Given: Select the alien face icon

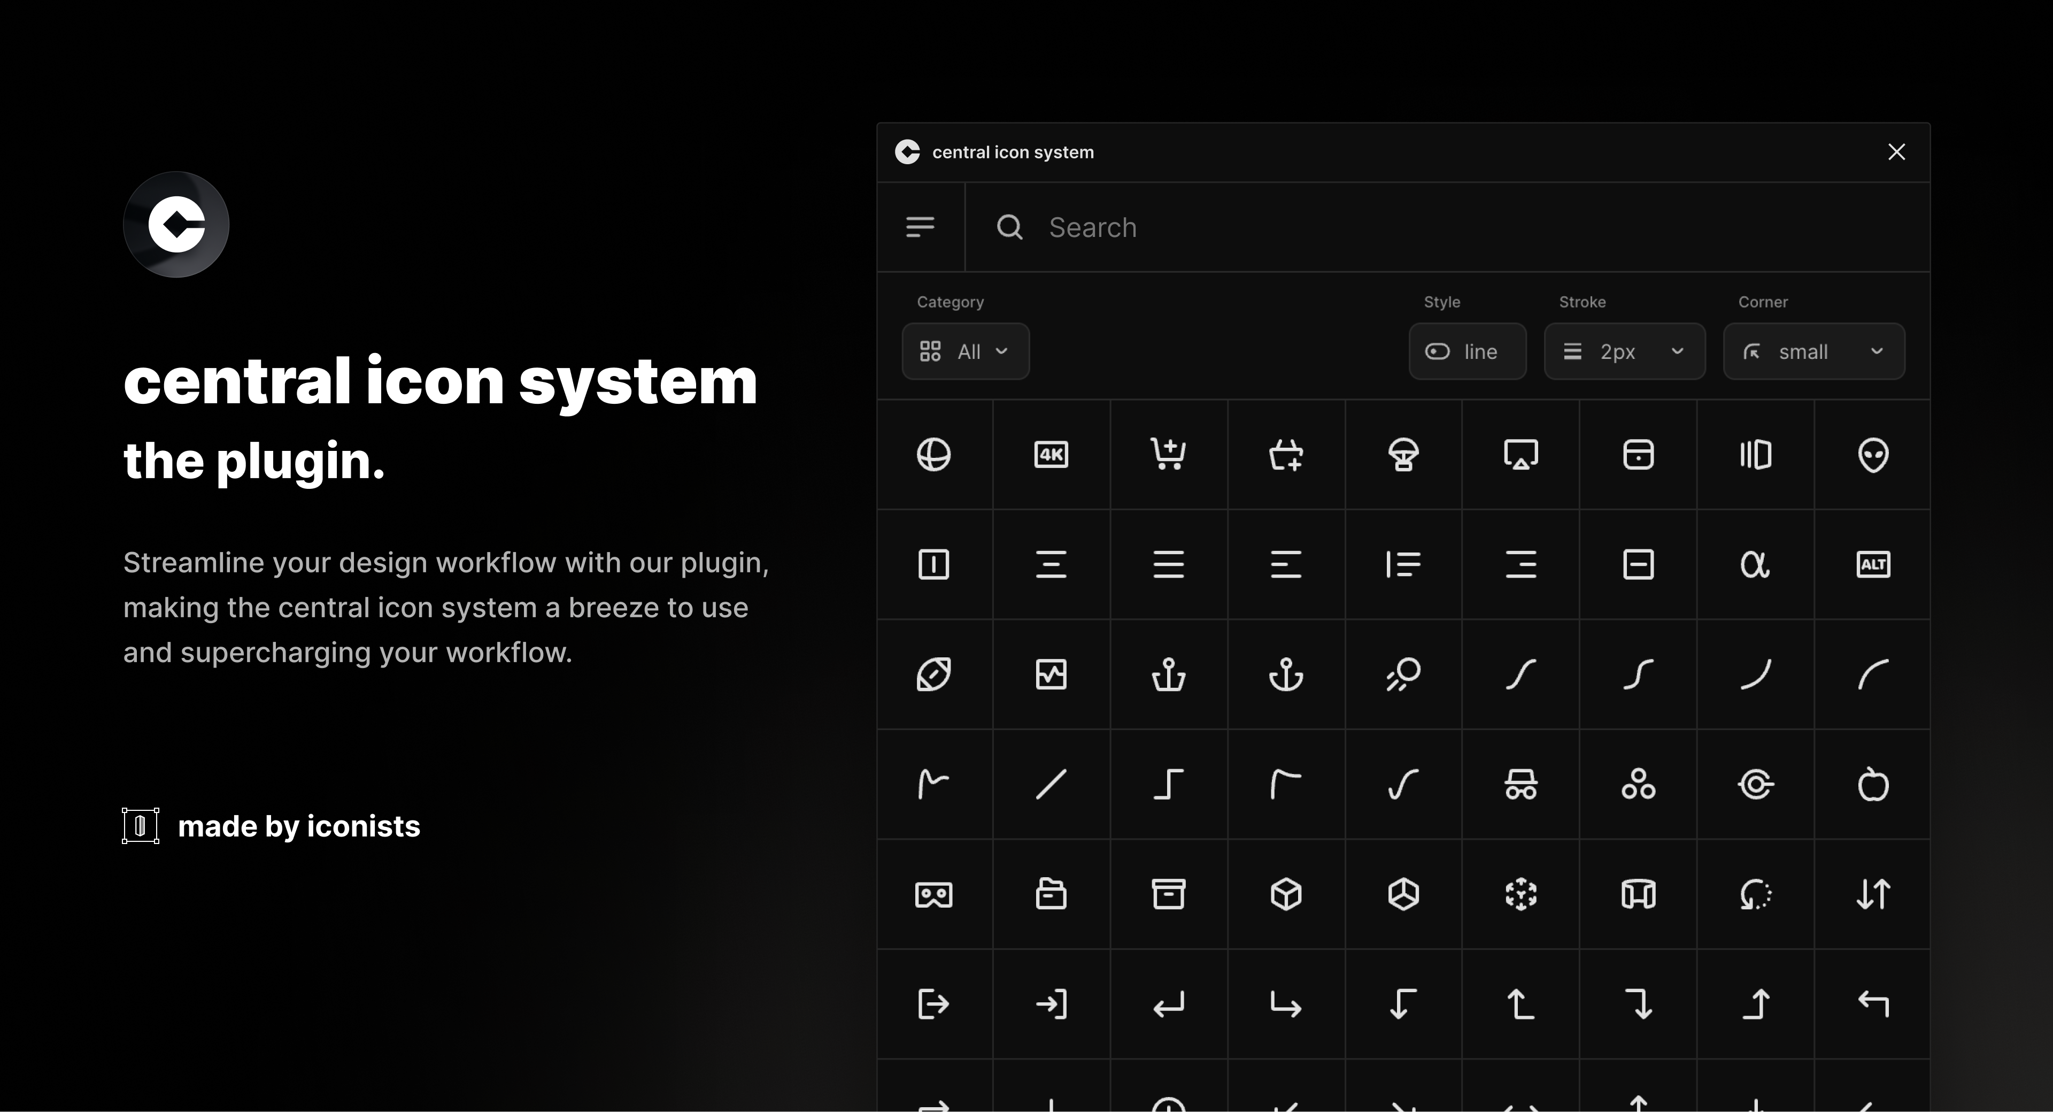Looking at the screenshot, I should 1873,454.
